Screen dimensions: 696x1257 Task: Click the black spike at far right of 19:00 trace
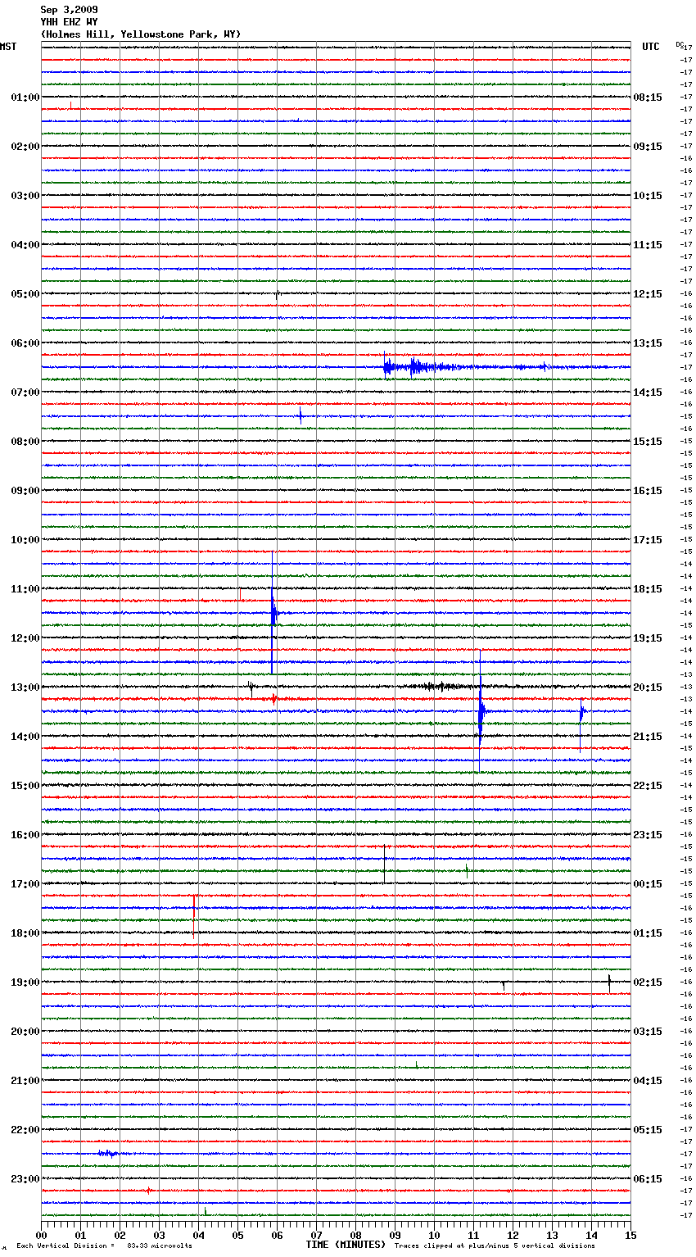[609, 983]
